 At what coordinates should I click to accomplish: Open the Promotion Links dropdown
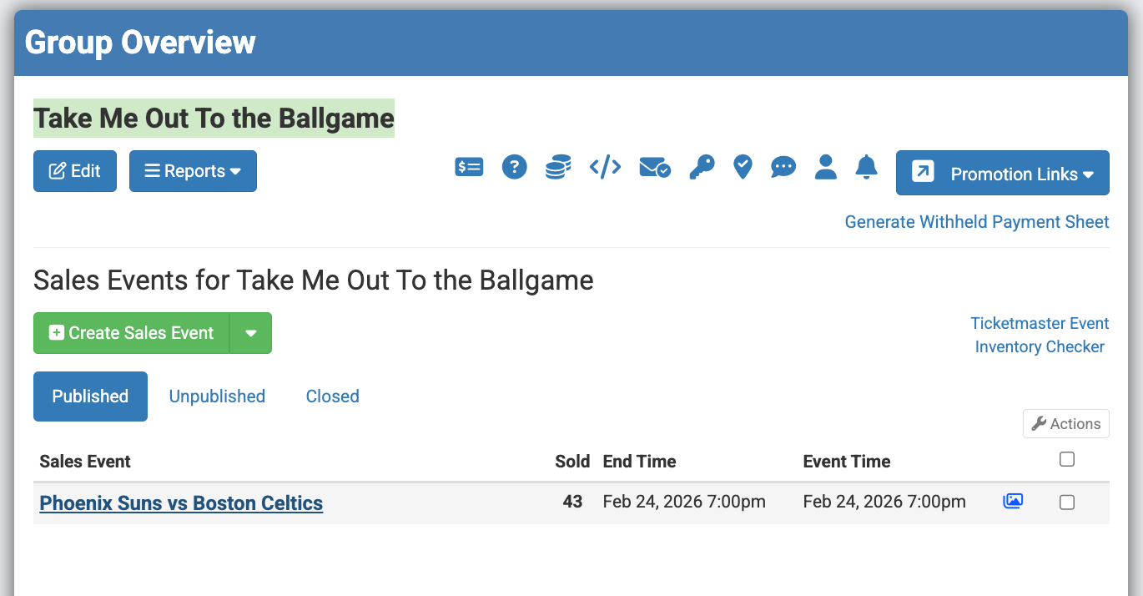click(x=1002, y=173)
